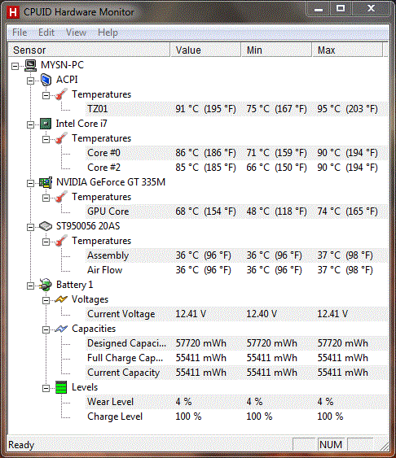
Task: Click thermometer icon beside ACPI Temperatures
Action: (61, 94)
